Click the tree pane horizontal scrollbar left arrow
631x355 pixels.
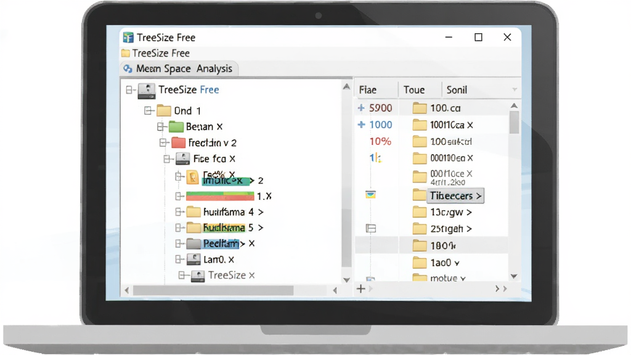tap(127, 290)
